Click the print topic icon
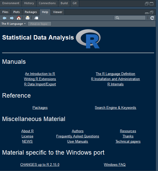Screen dimensions: 158x171 (x=28, y=18)
